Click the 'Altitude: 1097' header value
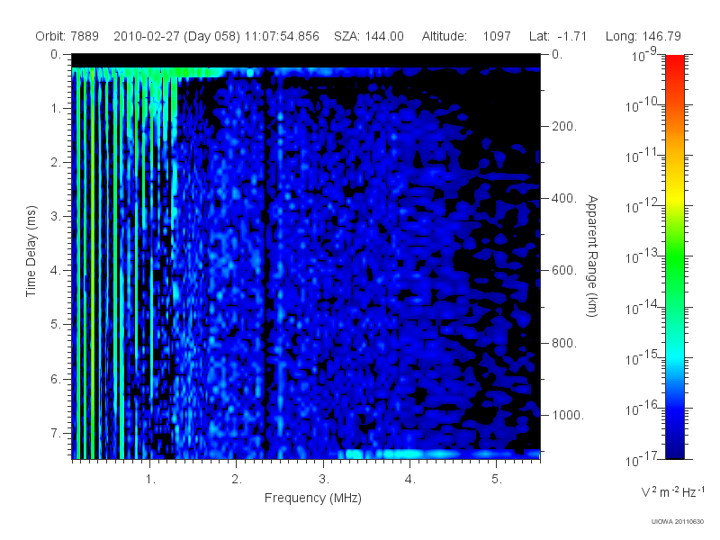This screenshot has height=540, width=720. [x=466, y=36]
